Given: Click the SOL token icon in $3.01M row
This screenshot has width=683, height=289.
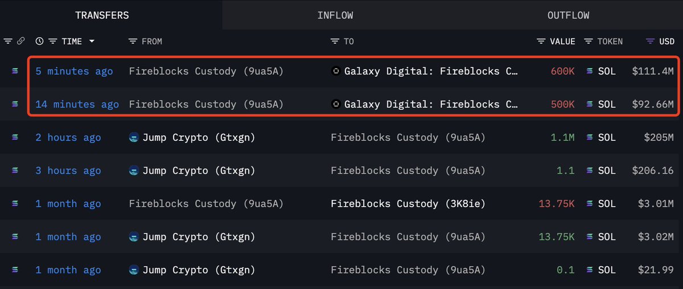Looking at the screenshot, I should pyautogui.click(x=590, y=204).
